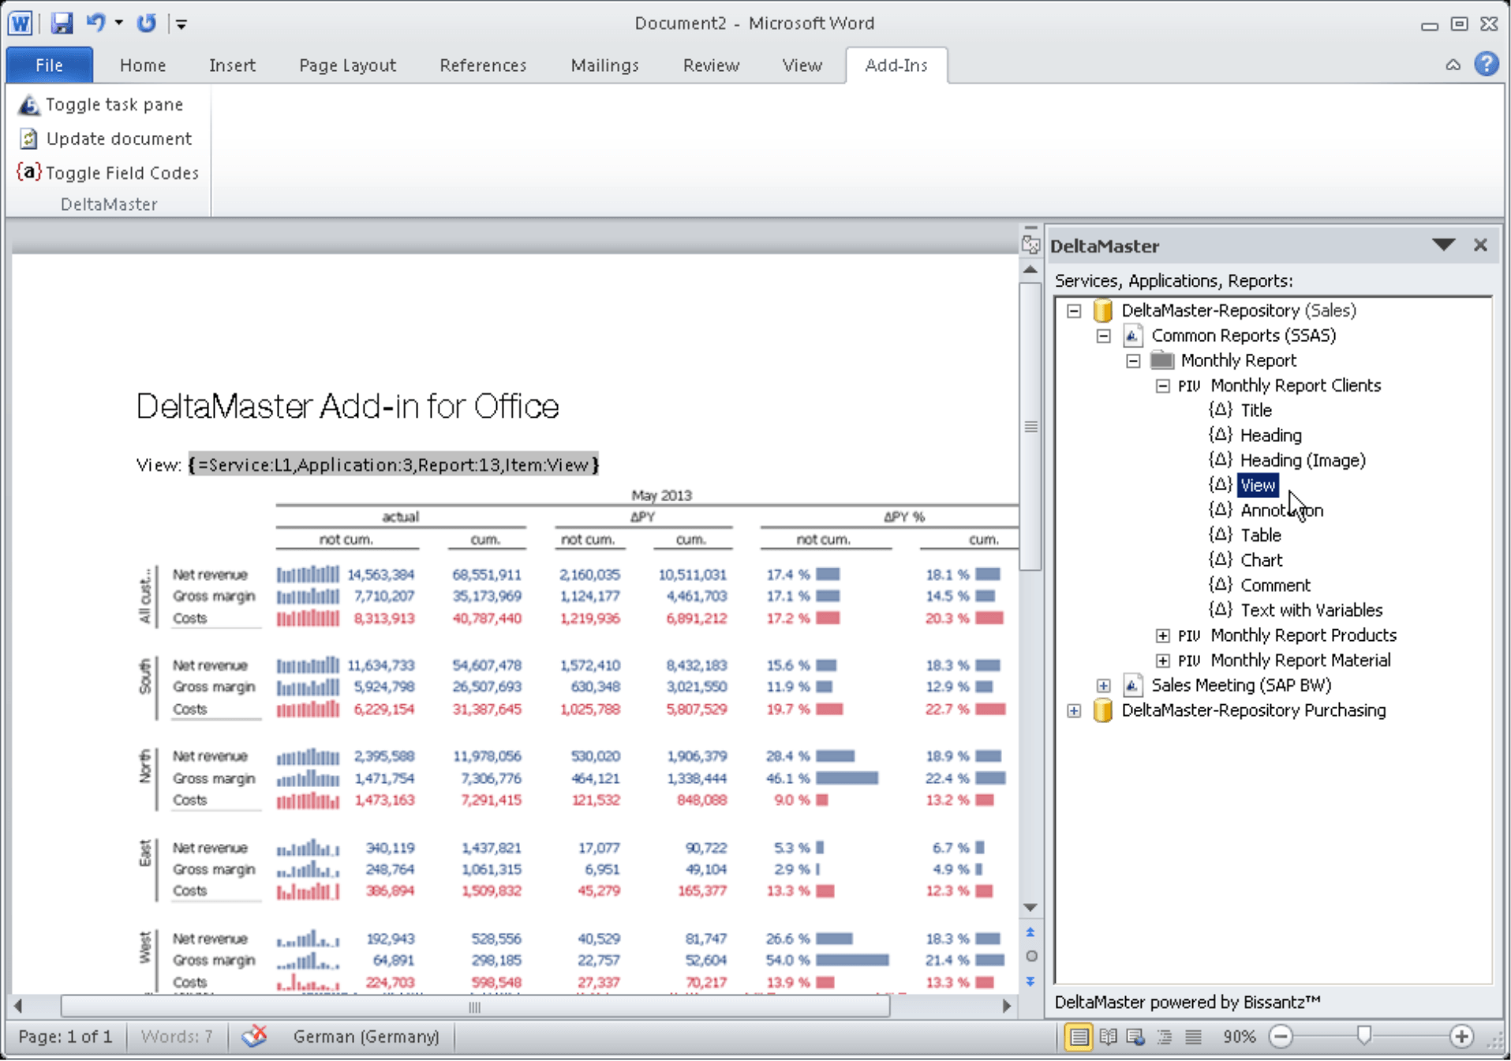Click Common Reports (SSAS) application icon
The width and height of the screenshot is (1511, 1061).
click(1133, 336)
